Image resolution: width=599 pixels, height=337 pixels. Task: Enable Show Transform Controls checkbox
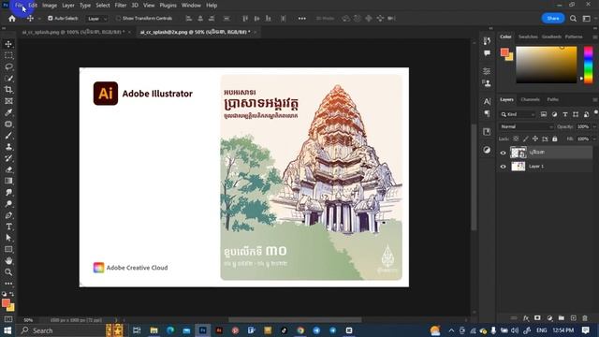click(x=118, y=19)
